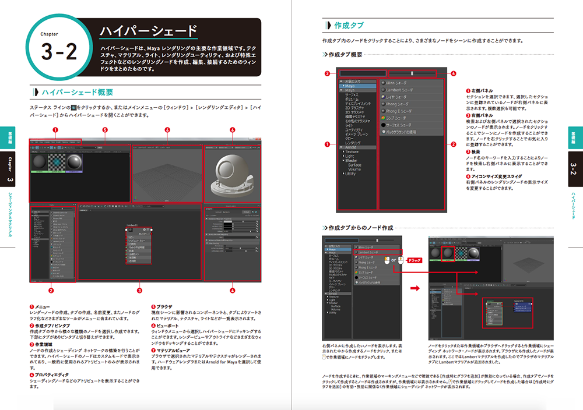Click black サーフェス シェーダ icon in 作成タブ概要 list
Image resolution: width=583 pixels, height=410 pixels.
[384, 125]
